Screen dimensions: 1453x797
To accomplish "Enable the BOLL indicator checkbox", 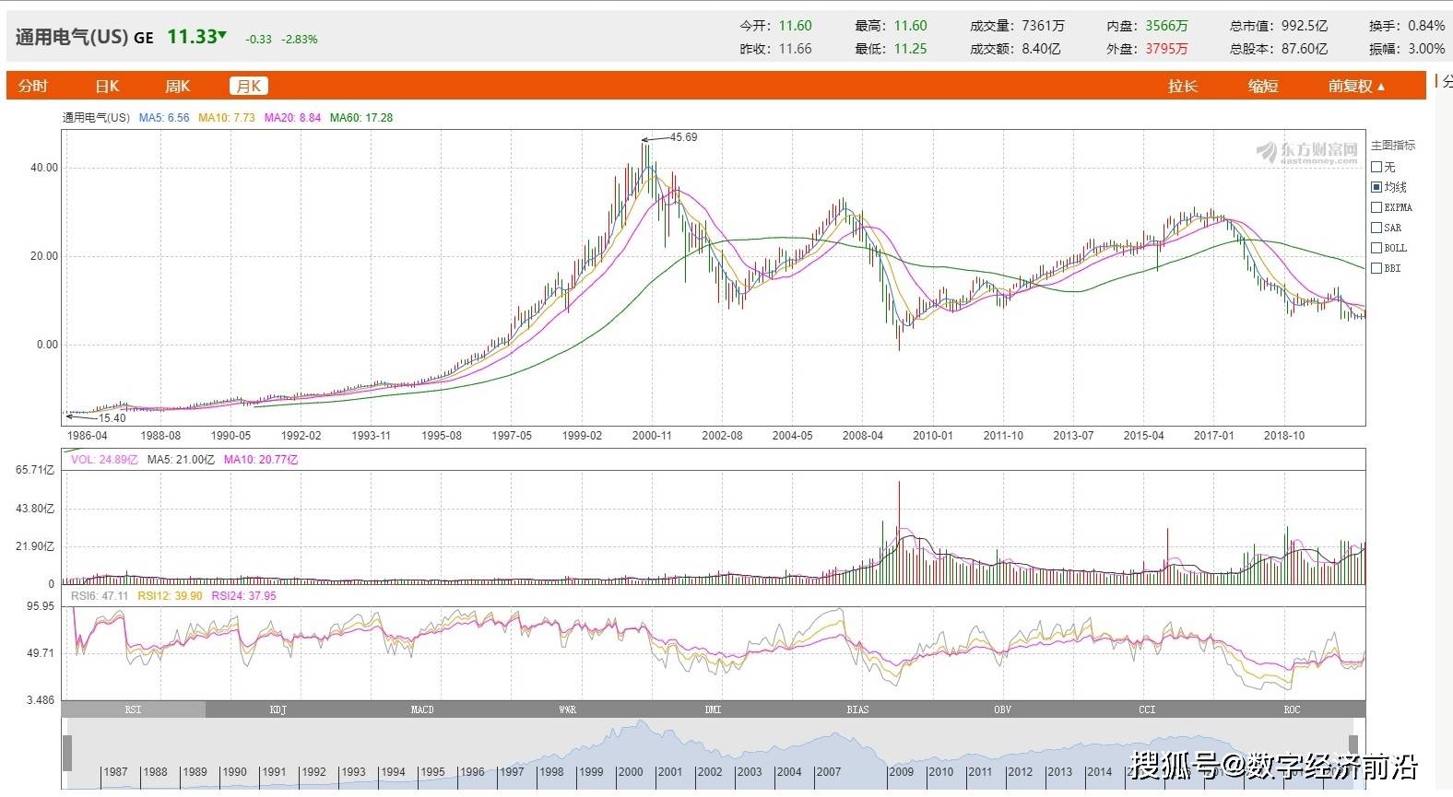I will tap(1376, 248).
